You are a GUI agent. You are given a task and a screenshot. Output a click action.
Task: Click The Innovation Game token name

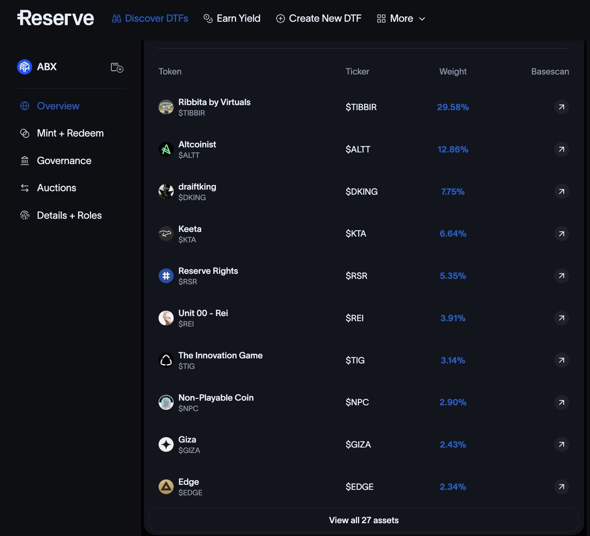tap(220, 356)
